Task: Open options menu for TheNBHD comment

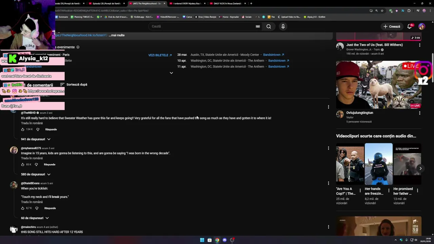Action: pyautogui.click(x=328, y=107)
